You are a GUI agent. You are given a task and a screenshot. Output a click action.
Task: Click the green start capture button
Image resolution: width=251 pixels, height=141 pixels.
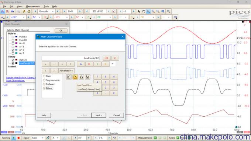pyautogui.click(x=14, y=138)
